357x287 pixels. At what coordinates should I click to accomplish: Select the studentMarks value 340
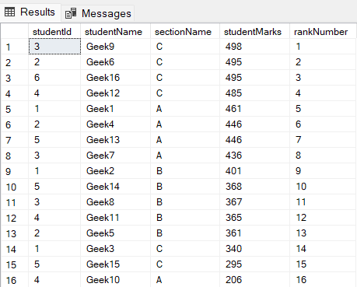tap(254, 249)
